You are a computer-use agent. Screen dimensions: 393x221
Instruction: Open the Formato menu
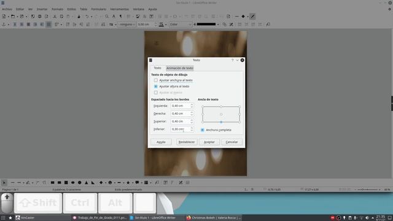[x=57, y=9]
